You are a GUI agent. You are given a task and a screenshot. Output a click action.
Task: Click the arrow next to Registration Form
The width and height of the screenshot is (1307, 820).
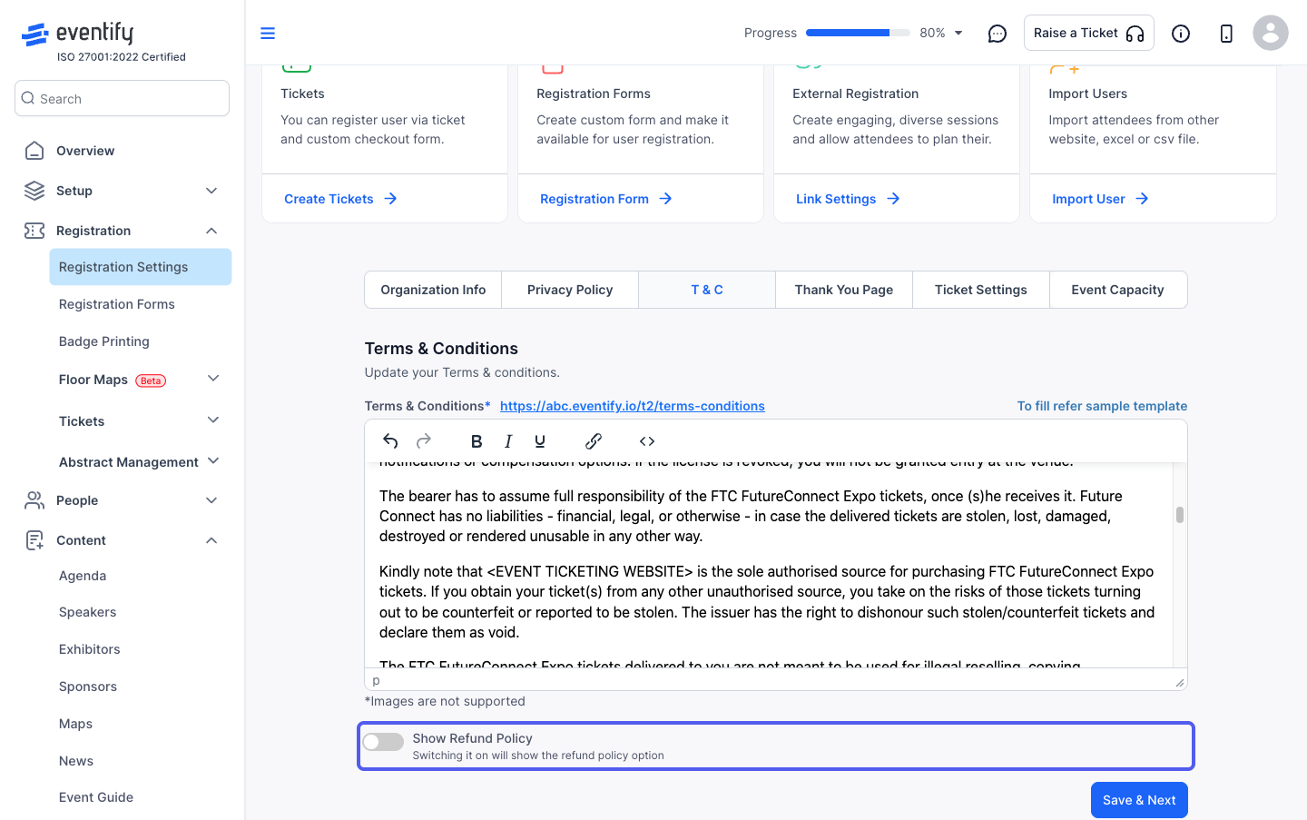(x=665, y=199)
